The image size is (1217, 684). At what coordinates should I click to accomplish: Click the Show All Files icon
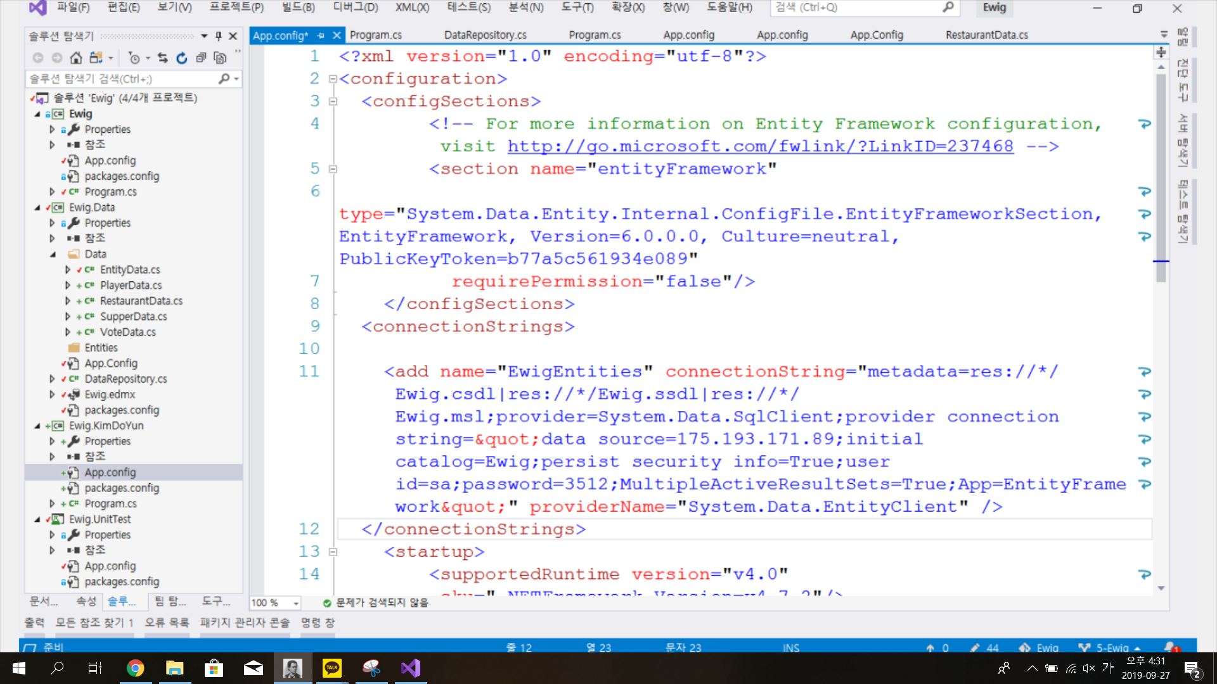[220, 58]
